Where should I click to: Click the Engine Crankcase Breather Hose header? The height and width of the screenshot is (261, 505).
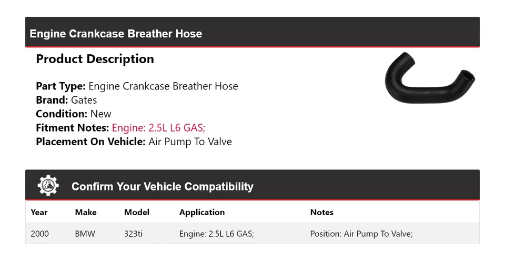[116, 34]
